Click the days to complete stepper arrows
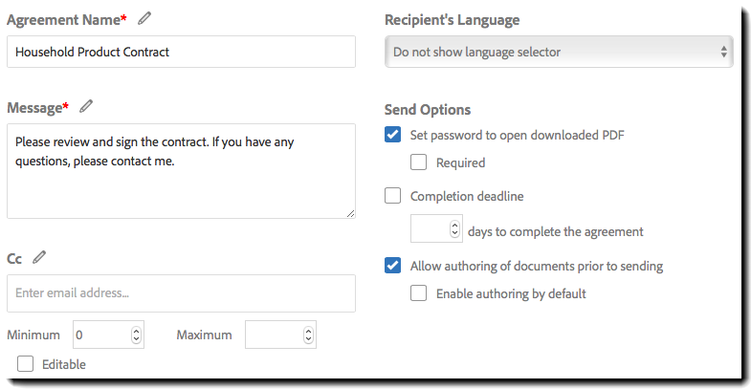 coord(454,229)
